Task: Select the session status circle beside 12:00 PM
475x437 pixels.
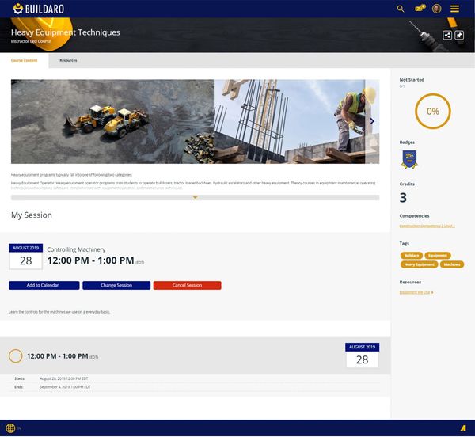Action: 16,355
